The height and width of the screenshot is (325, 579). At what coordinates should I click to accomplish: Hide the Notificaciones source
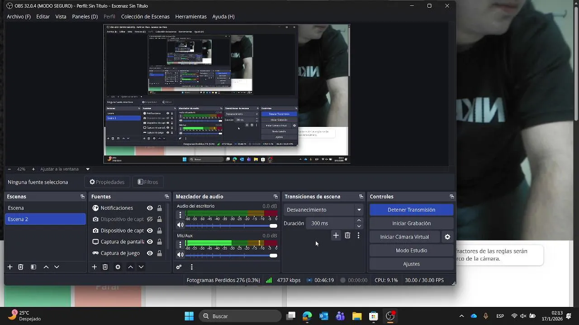[x=150, y=208]
